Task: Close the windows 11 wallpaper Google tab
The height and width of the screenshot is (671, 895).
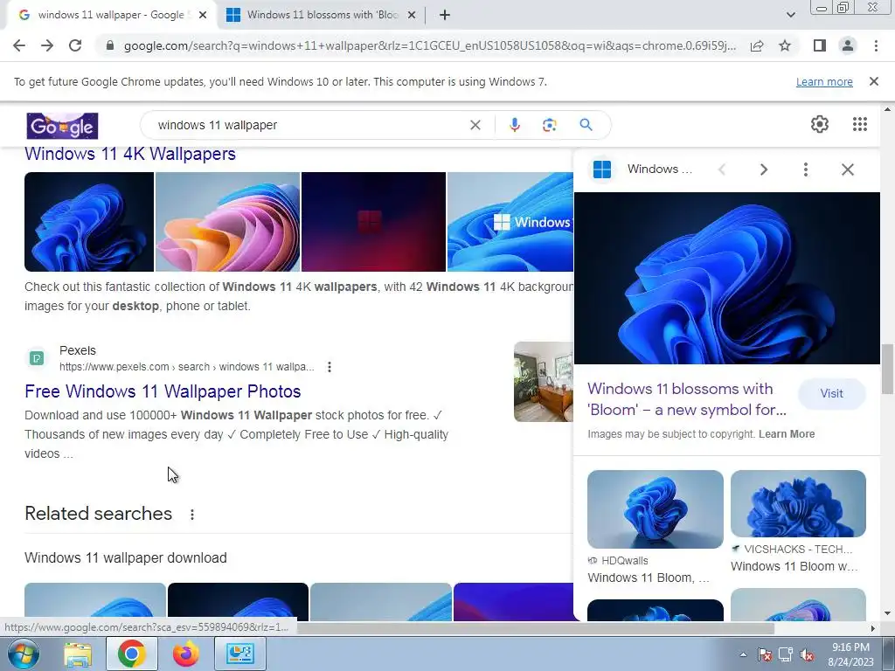Action: click(203, 15)
